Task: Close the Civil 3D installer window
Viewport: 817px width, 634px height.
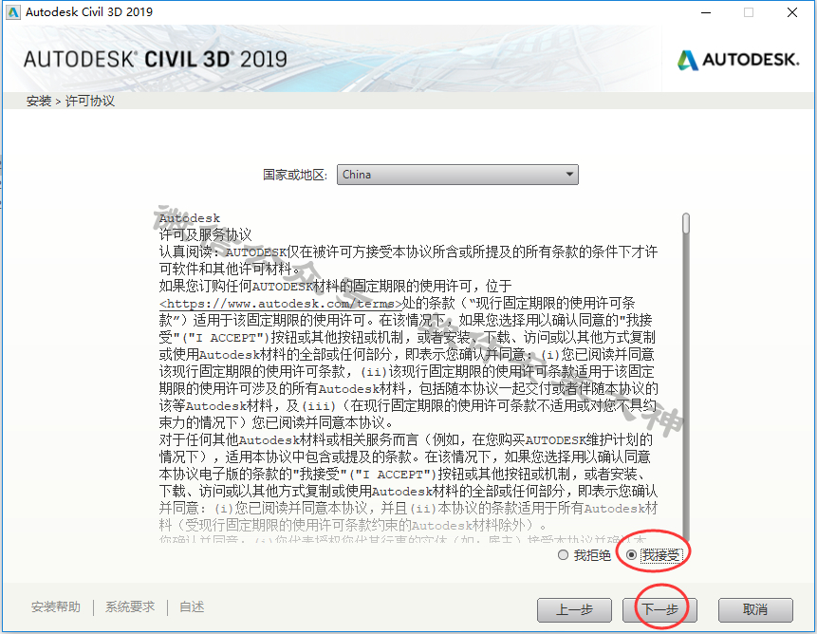Action: pos(792,12)
